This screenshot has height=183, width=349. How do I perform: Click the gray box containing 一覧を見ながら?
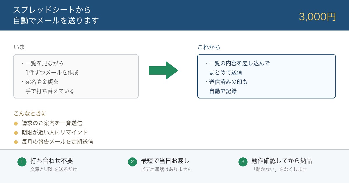[76, 76]
